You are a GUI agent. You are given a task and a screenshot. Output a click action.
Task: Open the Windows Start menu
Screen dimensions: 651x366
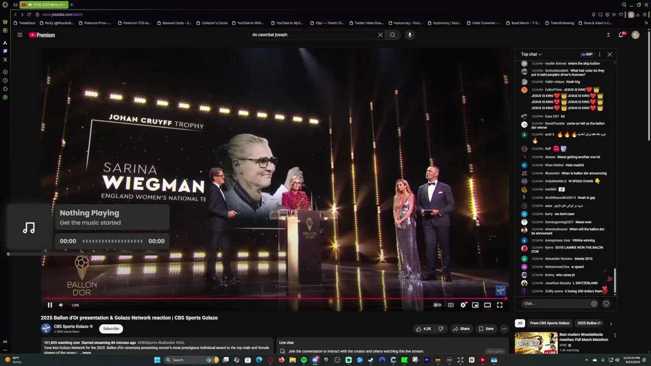pyautogui.click(x=157, y=360)
